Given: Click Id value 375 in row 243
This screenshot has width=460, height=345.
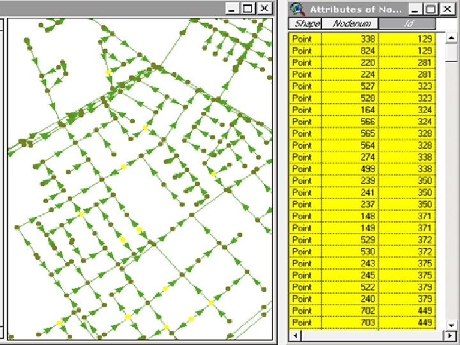Looking at the screenshot, I should coord(407,263).
